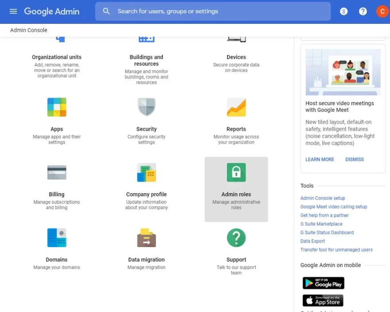Click the Reports chart icon
The image size is (390, 312).
(x=236, y=107)
